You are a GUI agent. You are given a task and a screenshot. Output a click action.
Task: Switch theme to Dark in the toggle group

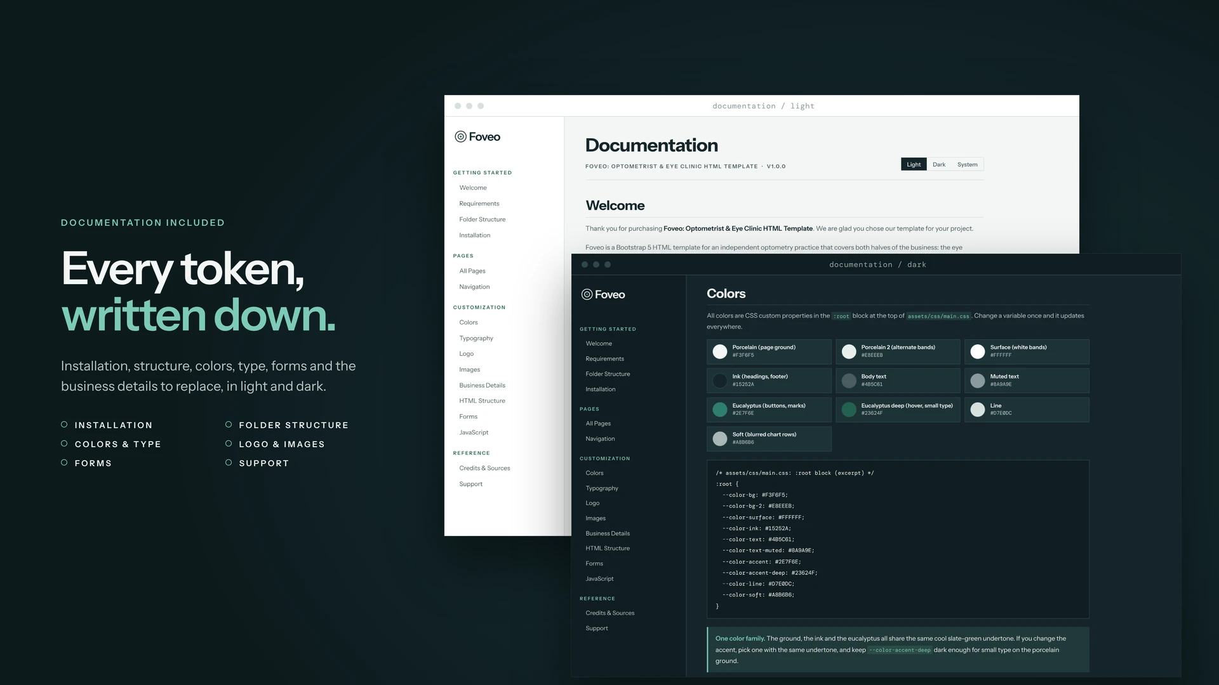[939, 164]
